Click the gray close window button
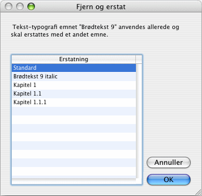The width and height of the screenshot is (202, 196). point(9,6)
